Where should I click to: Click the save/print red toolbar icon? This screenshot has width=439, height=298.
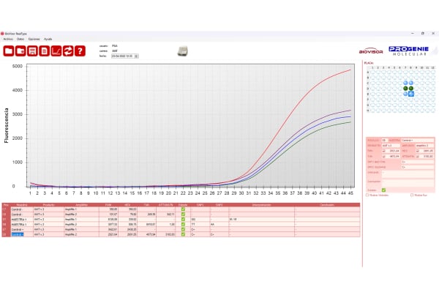pos(33,51)
